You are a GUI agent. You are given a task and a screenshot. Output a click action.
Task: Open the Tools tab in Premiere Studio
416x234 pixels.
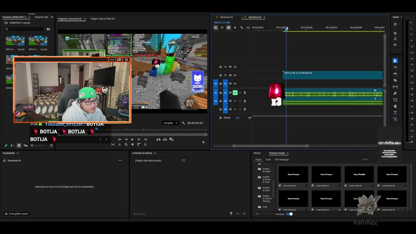point(268,160)
